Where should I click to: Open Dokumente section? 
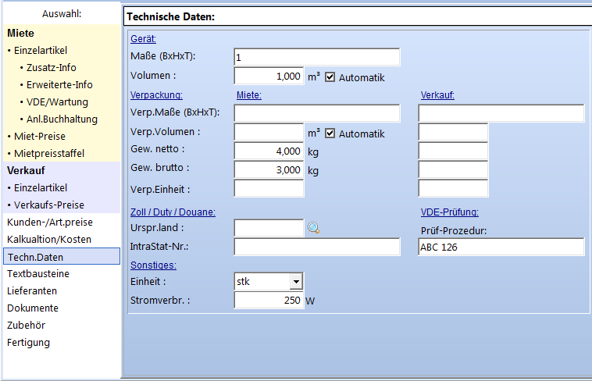(x=33, y=308)
